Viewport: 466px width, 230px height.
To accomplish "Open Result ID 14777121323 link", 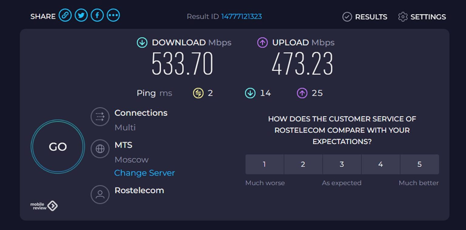I will coord(241,16).
